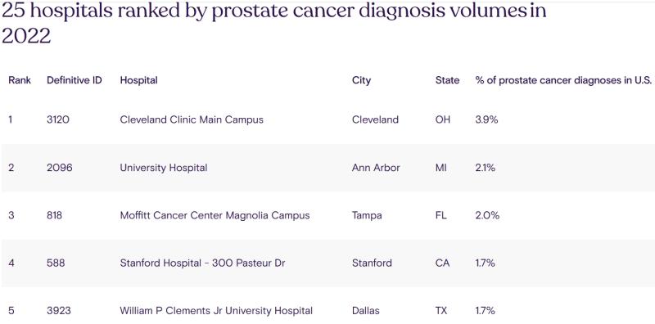Image resolution: width=655 pixels, height=324 pixels.
Task: Click Definitive ID 3923
Action: (59, 311)
